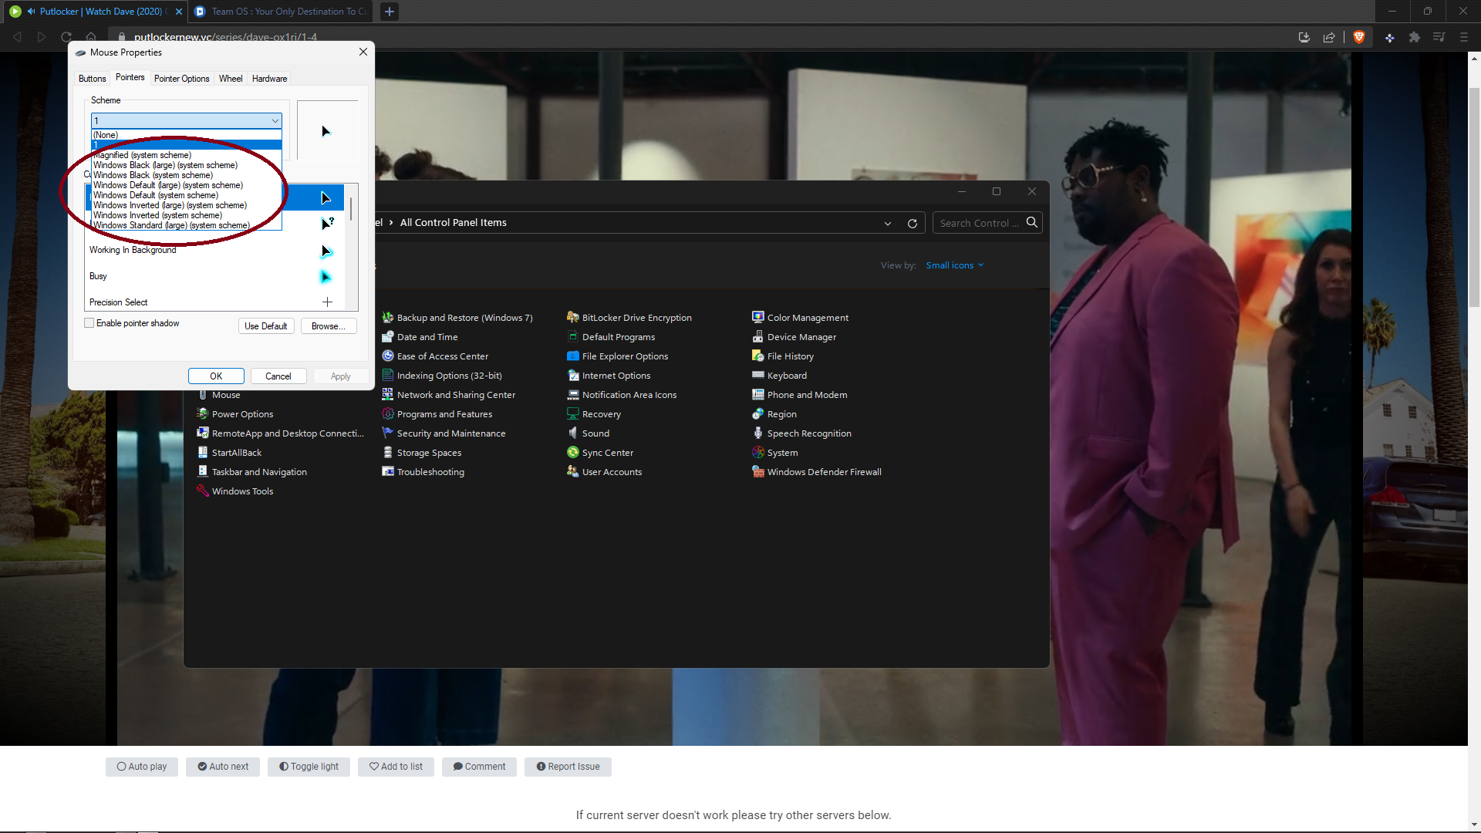Collapse the Scheme dropdown arrow

click(x=275, y=120)
